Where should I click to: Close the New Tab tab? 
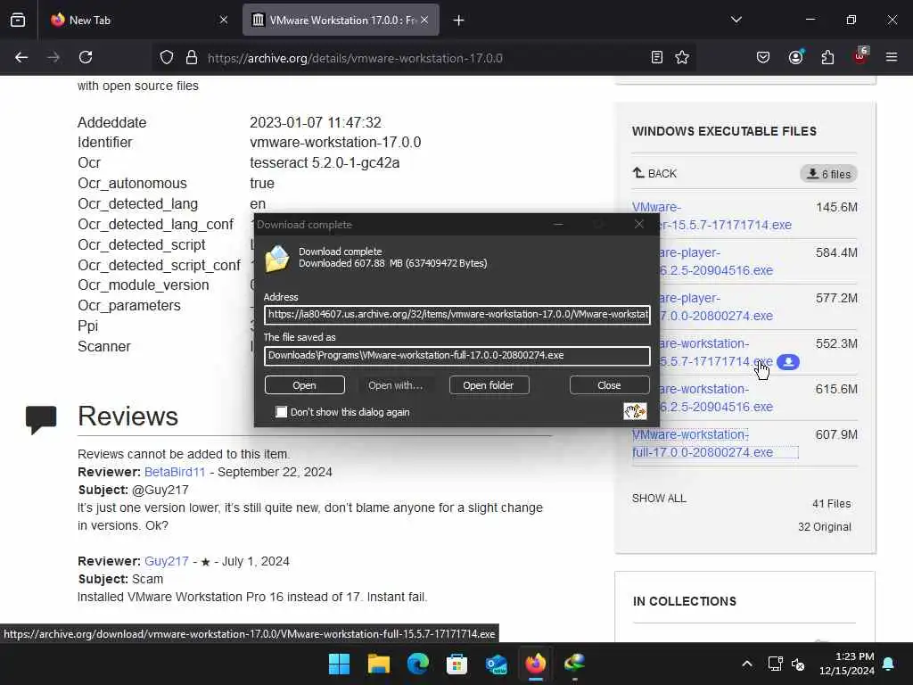click(224, 20)
